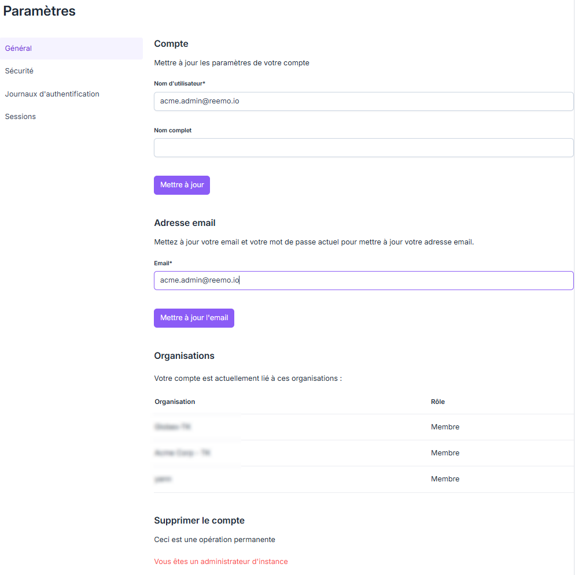Focus the Email address input field
The height and width of the screenshot is (575, 575).
(x=363, y=280)
